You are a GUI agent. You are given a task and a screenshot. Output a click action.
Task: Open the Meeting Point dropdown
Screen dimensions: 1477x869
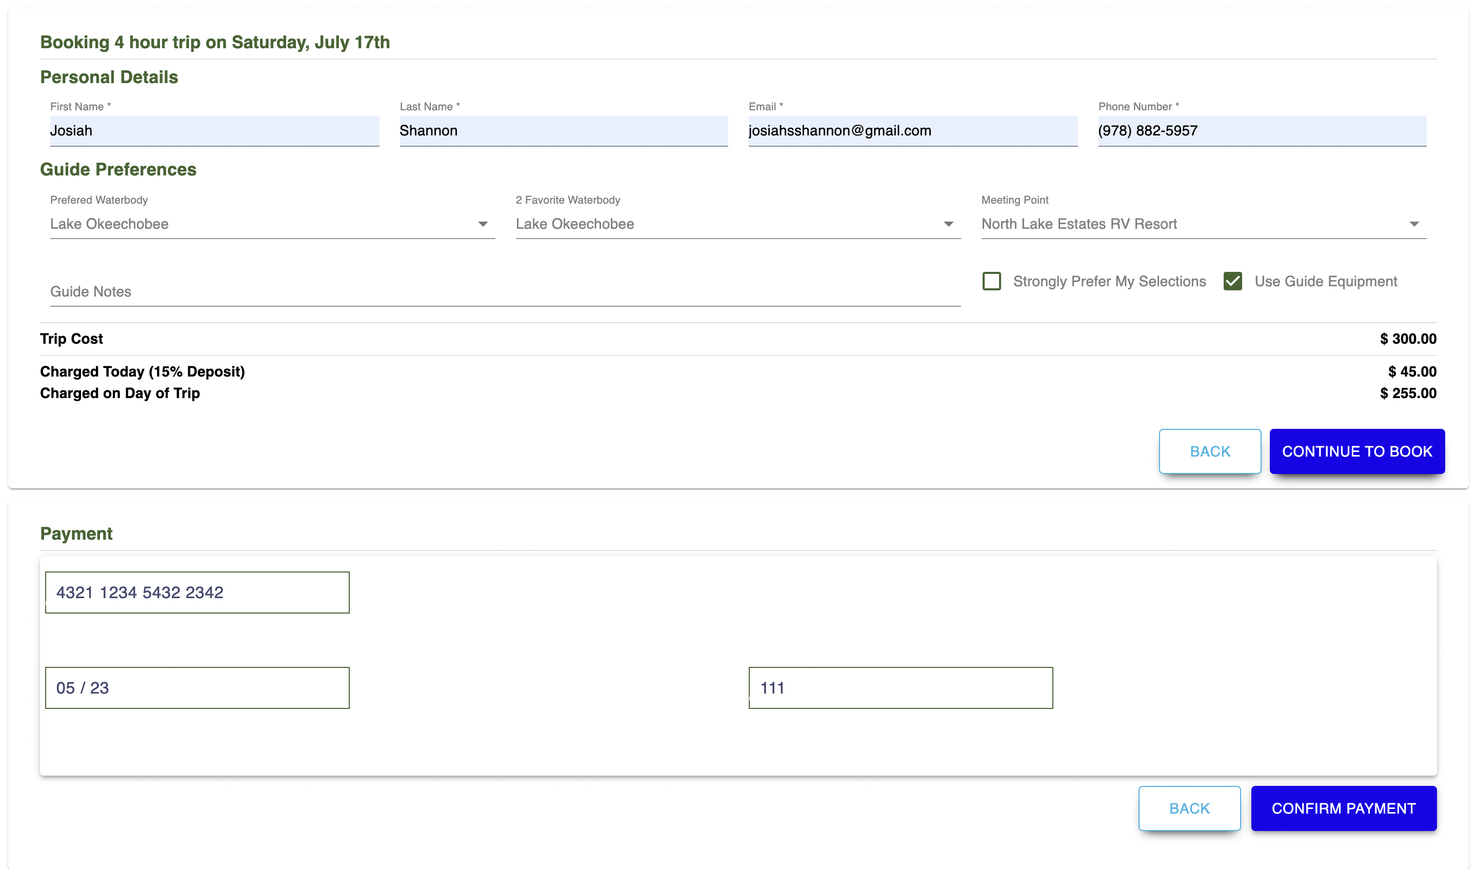click(1202, 224)
